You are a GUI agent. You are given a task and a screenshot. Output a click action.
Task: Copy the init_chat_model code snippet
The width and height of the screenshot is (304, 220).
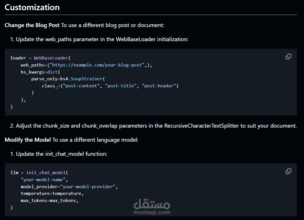pyautogui.click(x=288, y=171)
